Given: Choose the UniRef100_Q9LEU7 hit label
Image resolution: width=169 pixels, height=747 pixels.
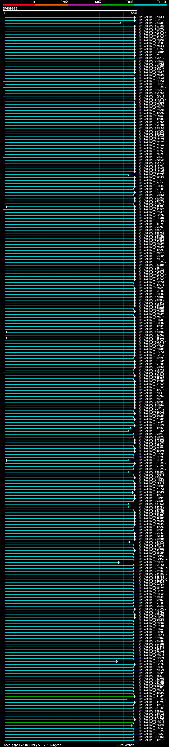Looking at the screenshot, I should [151, 67].
